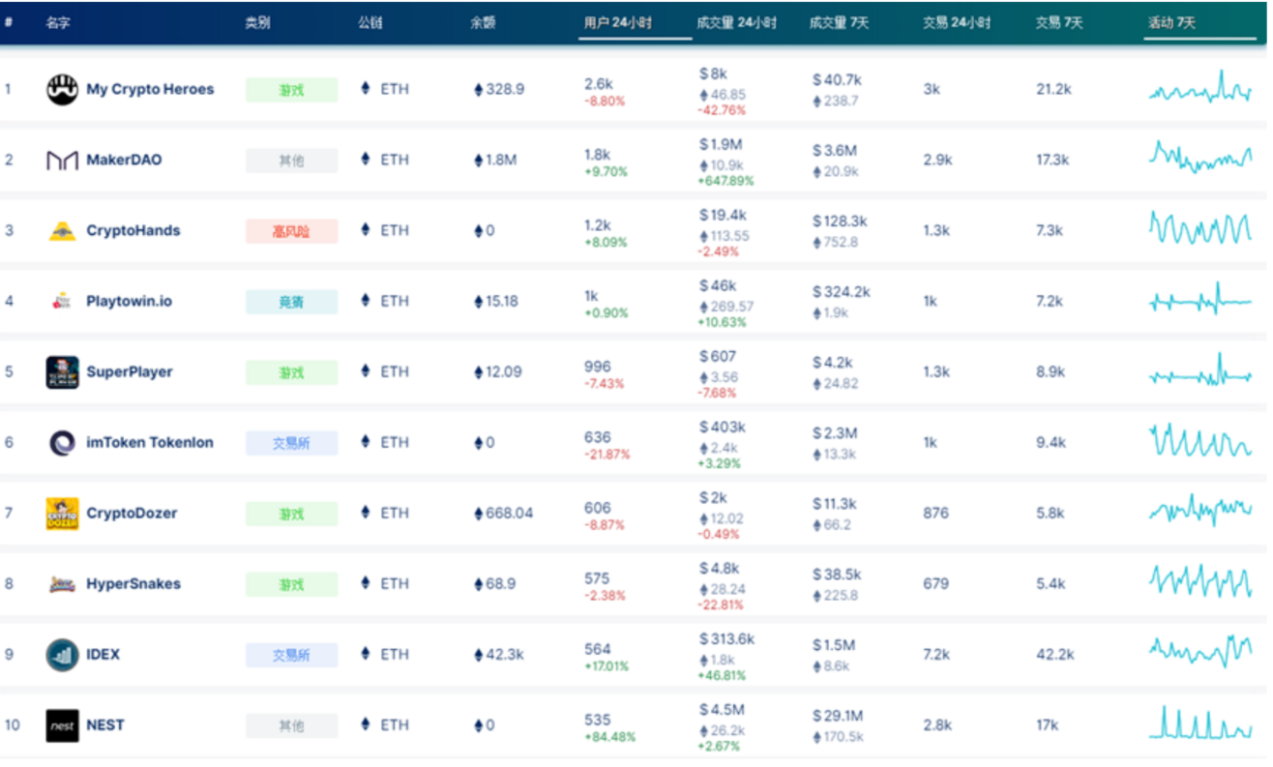The height and width of the screenshot is (767, 1273).
Task: Click the 游戏 category tag for SuperPlayer
Action: [291, 372]
